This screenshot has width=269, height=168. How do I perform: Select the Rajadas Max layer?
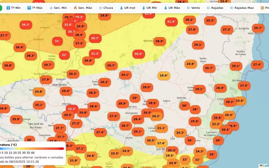(241, 8)
